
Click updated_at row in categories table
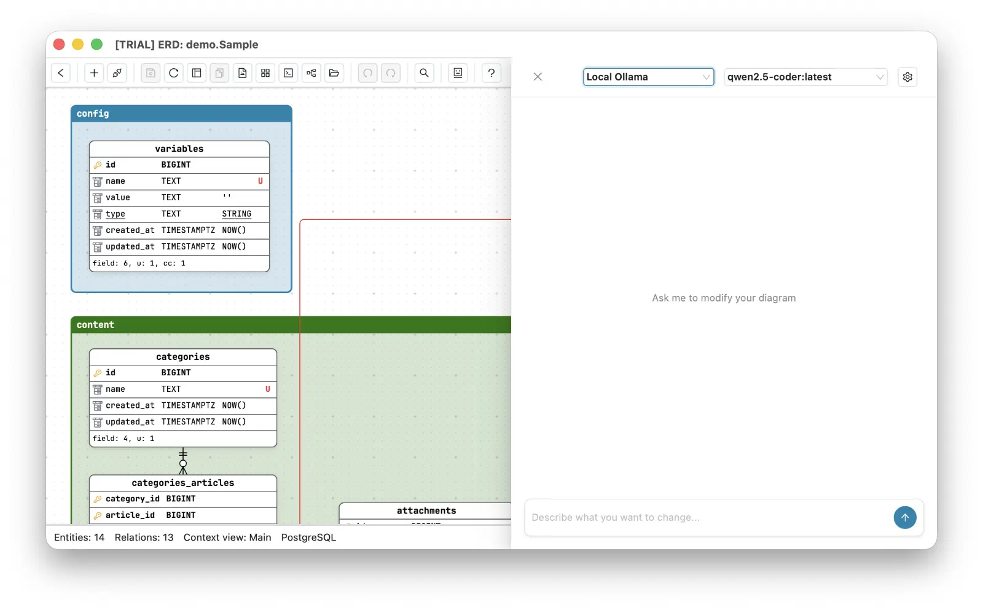[x=183, y=422]
